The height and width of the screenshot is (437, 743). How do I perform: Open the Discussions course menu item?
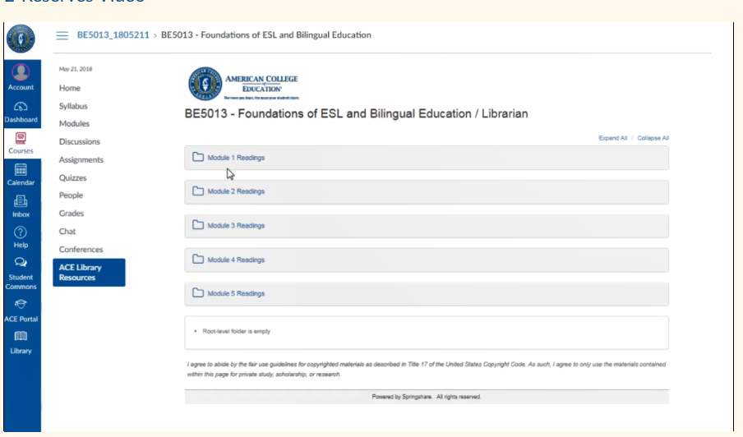(x=79, y=141)
